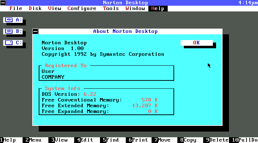
Task: Click the Free Expanded Memory label
Action: [75, 112]
